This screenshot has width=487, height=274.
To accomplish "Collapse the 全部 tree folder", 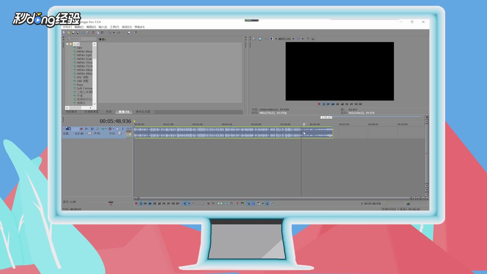I will 67,44.
